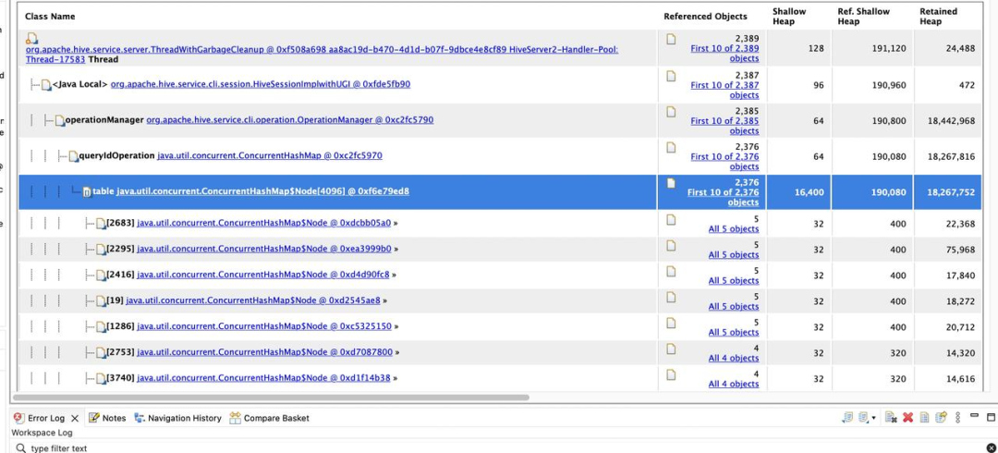The image size is (998, 453).
Task: Close the Error Log tab
Action: pyautogui.click(x=75, y=418)
